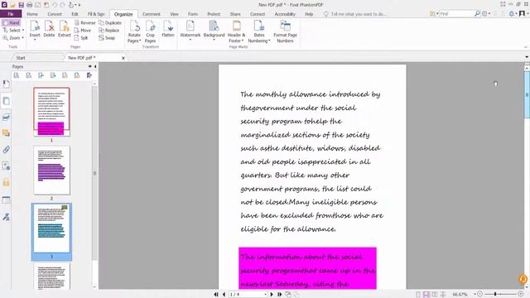Click the Insert pages icon
Screen dimensions: 530x298
35,26
